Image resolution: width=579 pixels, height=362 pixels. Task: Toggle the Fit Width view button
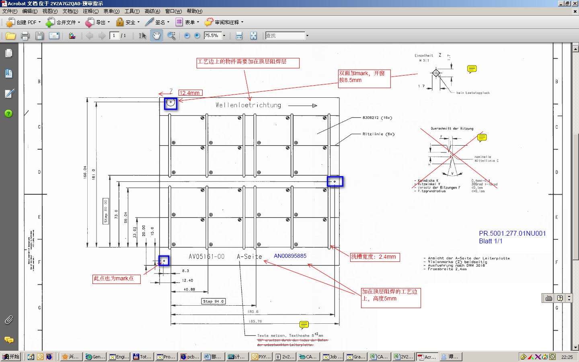239,36
